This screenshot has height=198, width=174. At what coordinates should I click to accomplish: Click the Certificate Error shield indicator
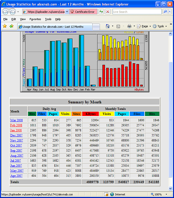click(83, 12)
